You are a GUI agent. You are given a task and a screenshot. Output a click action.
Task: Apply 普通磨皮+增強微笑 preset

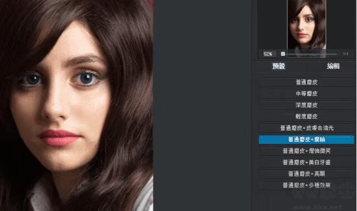[306, 151]
